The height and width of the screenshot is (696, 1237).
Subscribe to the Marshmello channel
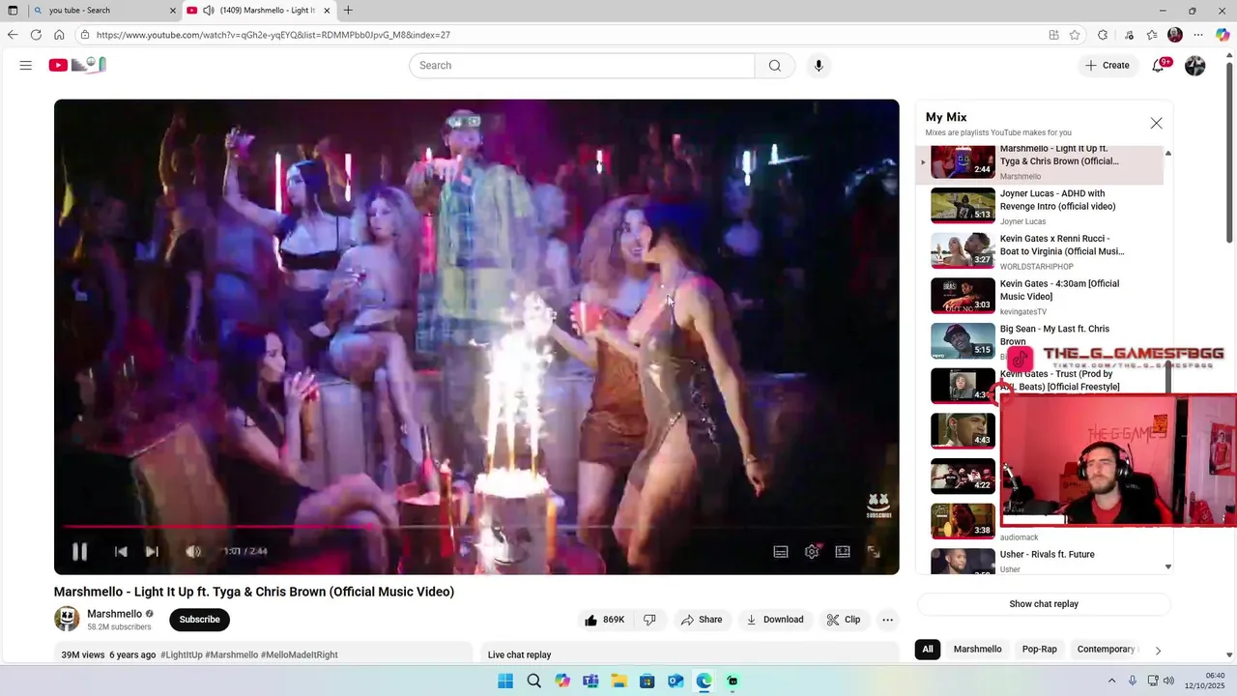tap(199, 620)
